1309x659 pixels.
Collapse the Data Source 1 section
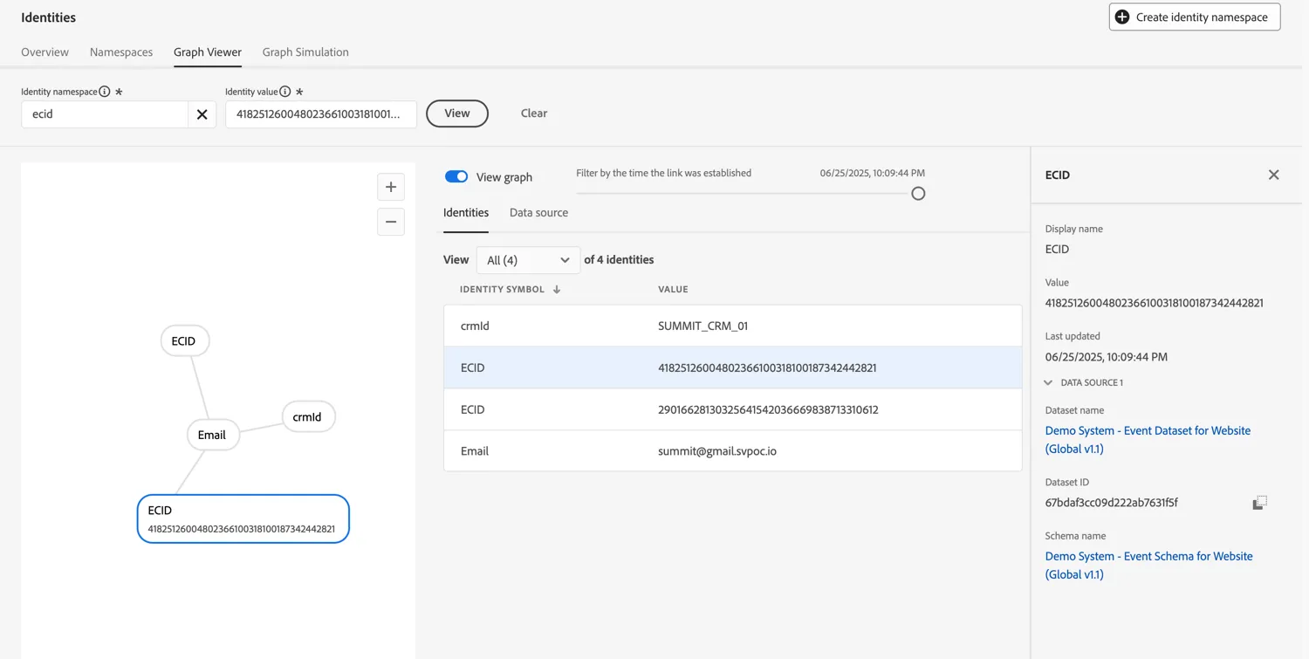[x=1048, y=382]
